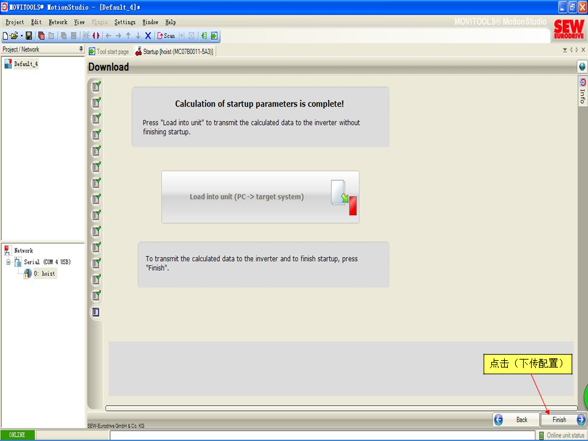Click the New project icon in toolbar
The image size is (588, 441).
tap(6, 36)
